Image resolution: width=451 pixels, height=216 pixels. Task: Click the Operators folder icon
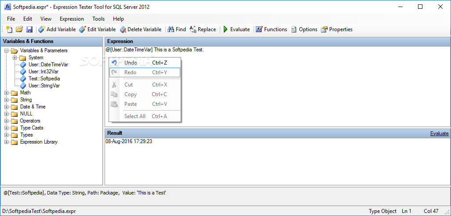15,121
